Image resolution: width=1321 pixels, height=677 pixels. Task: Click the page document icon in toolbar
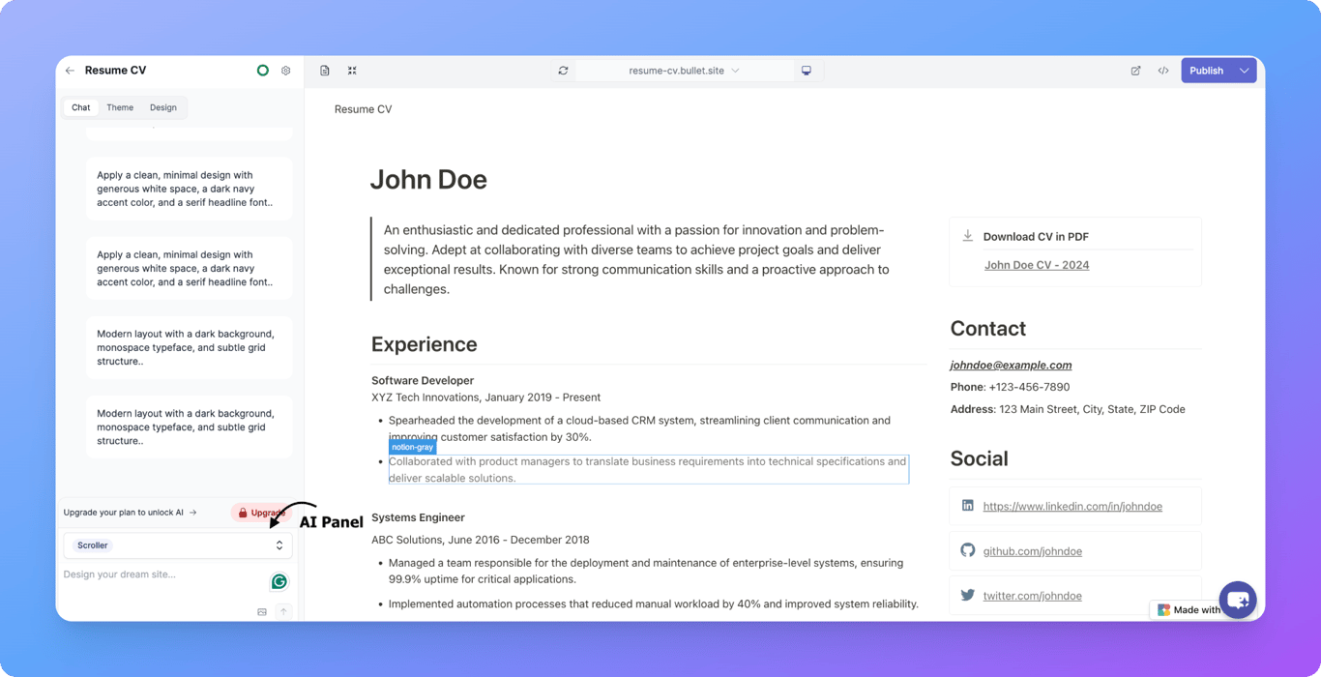pyautogui.click(x=325, y=70)
